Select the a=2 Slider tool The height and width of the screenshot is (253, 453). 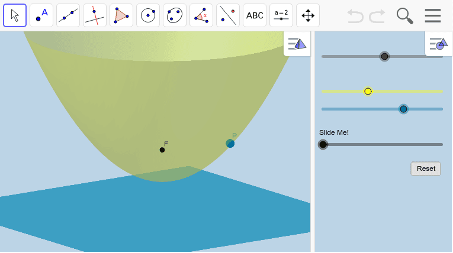[x=281, y=15]
